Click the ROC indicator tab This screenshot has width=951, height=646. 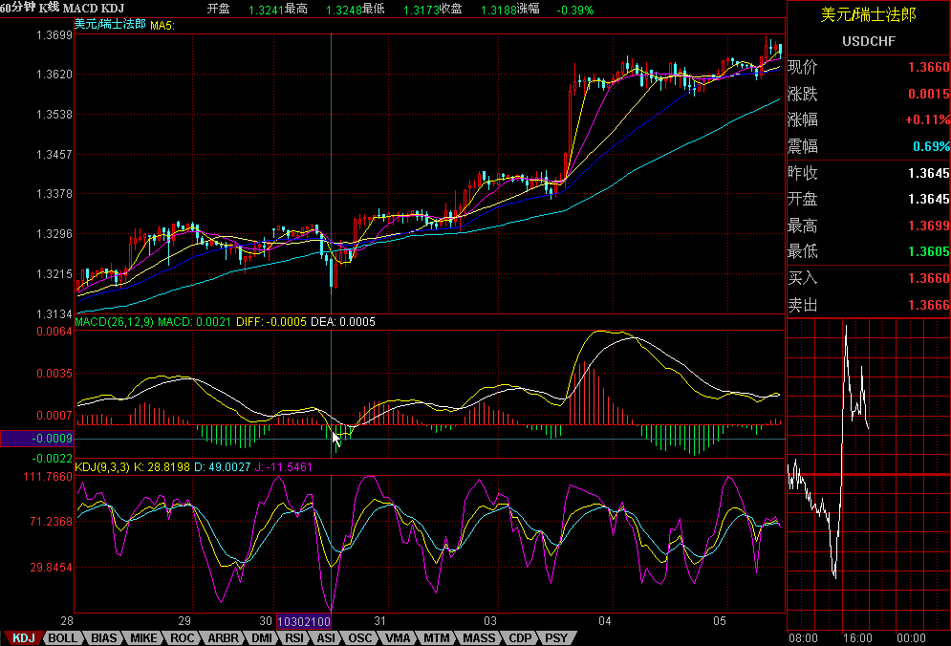[184, 637]
